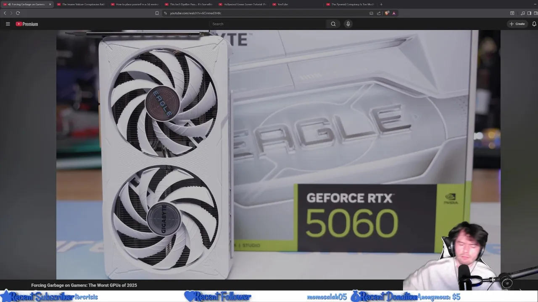Open the Create button menu
The height and width of the screenshot is (302, 538).
[517, 24]
